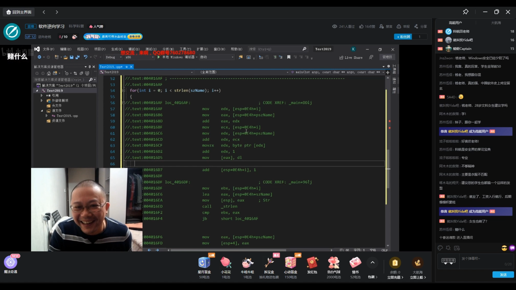
Task: Click the 16点赞 like button
Action: click(x=367, y=26)
